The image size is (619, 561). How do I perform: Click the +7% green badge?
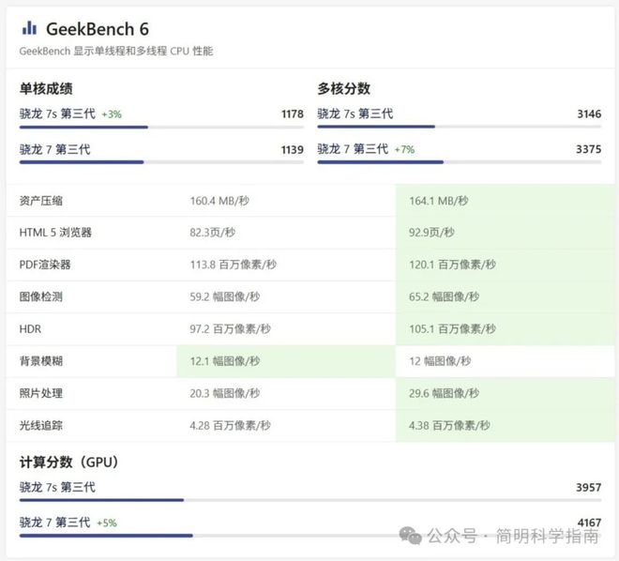pyautogui.click(x=404, y=149)
